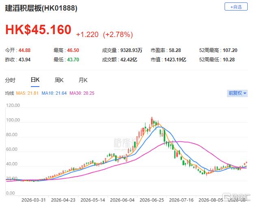The image size is (253, 204).
Task: Click the 今开 value 44.88
Action: (24, 50)
